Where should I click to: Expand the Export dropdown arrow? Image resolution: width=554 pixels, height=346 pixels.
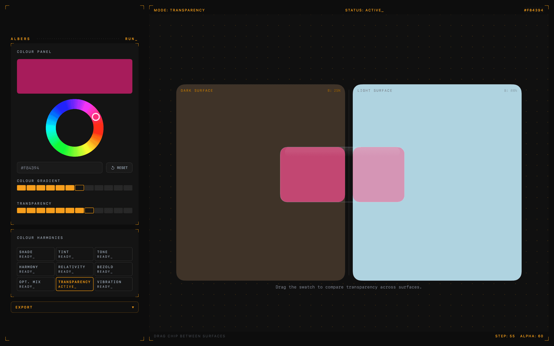[133, 307]
